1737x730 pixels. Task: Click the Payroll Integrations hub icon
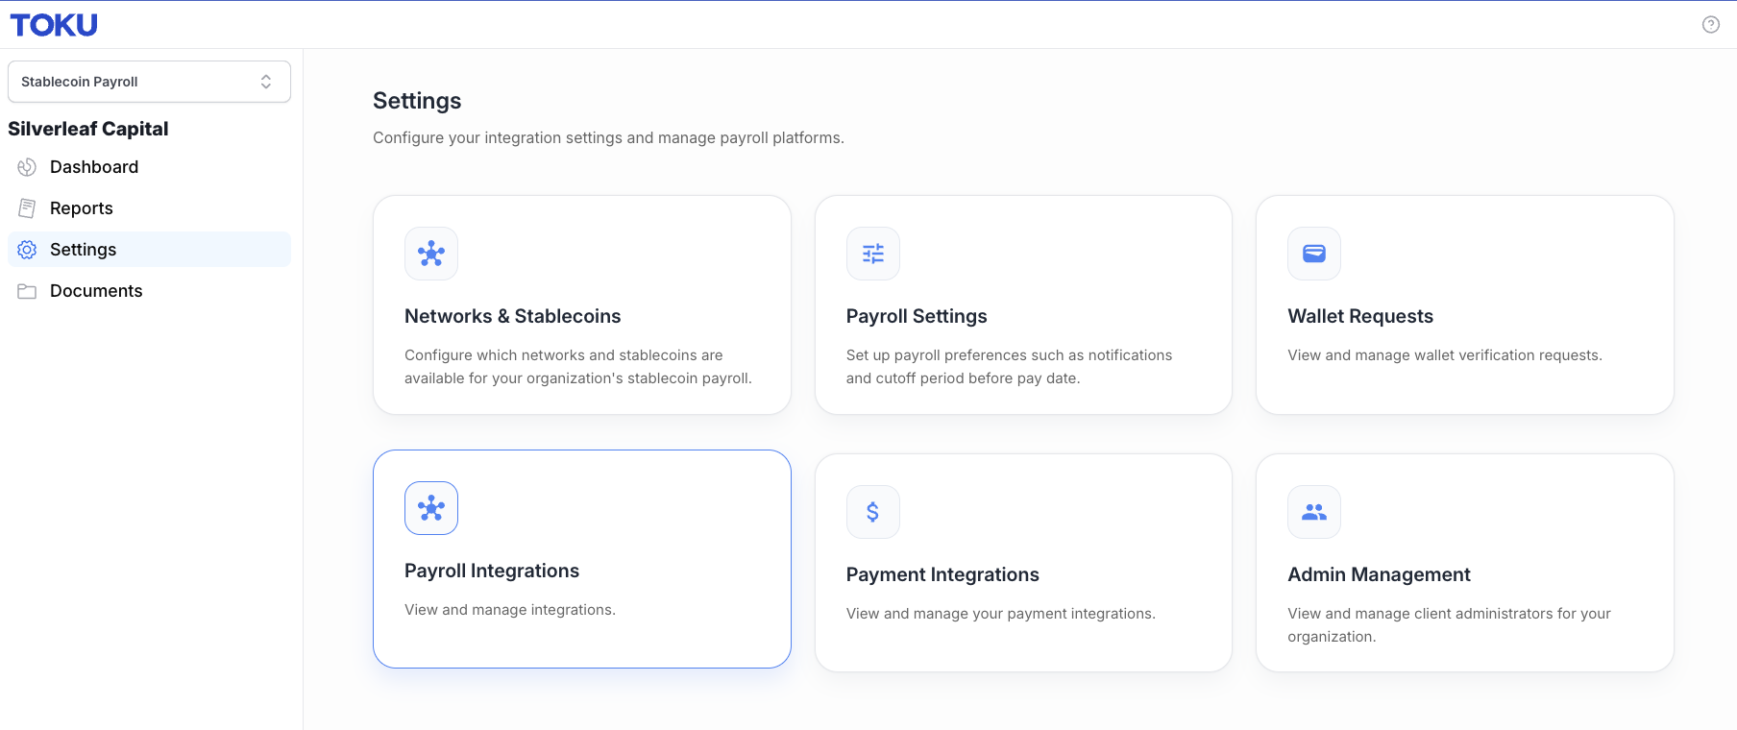431,508
